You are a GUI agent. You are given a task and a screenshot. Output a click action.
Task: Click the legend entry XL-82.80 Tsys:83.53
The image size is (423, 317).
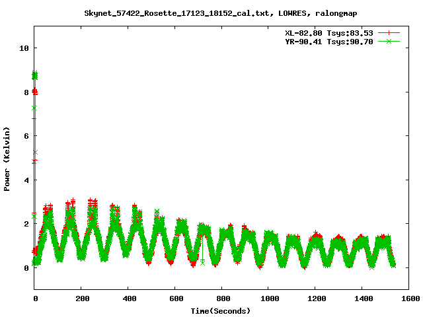click(329, 33)
